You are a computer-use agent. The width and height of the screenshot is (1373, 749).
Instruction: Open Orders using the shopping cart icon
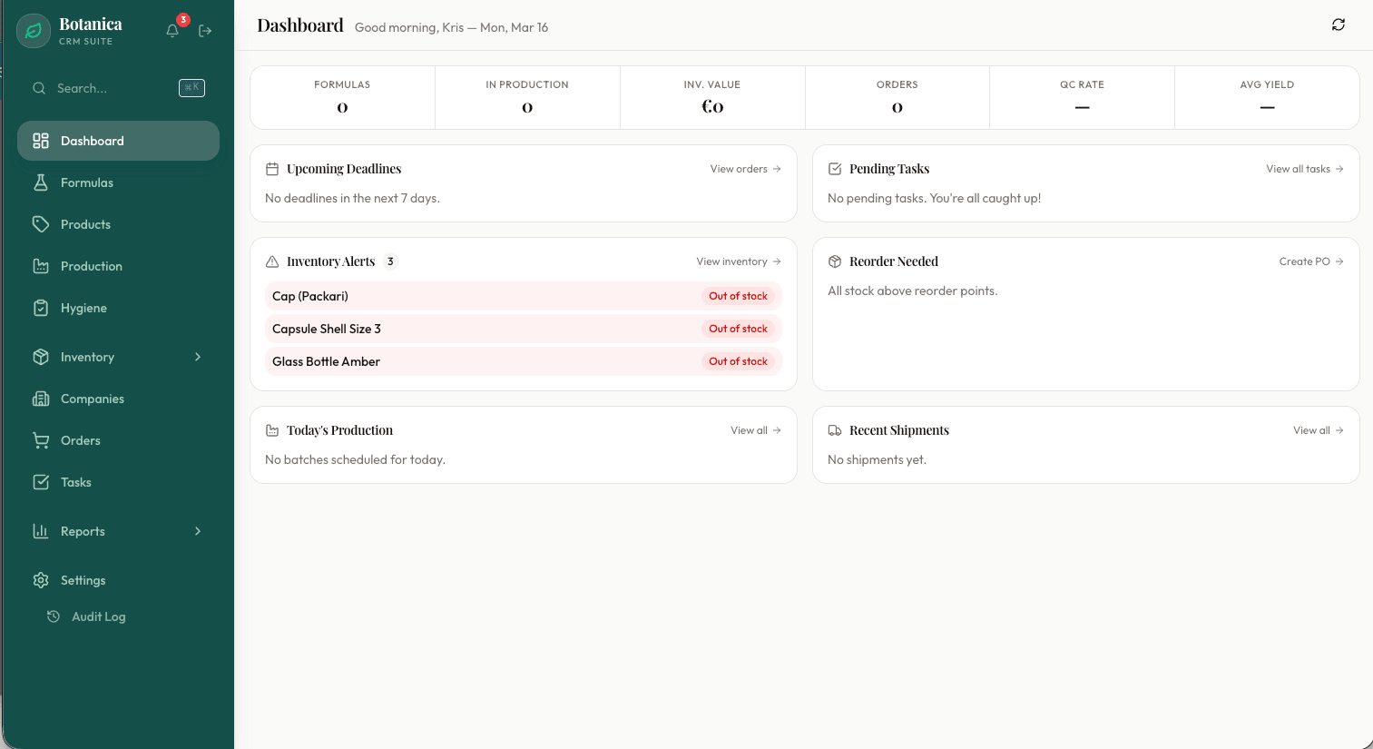tap(41, 440)
